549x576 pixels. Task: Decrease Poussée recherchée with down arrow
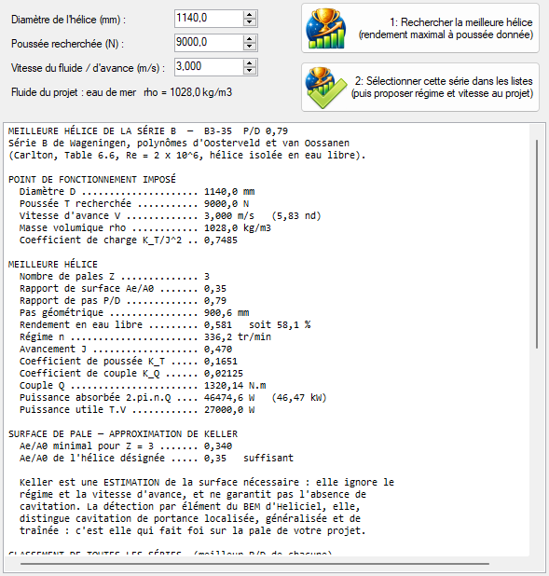pos(250,47)
